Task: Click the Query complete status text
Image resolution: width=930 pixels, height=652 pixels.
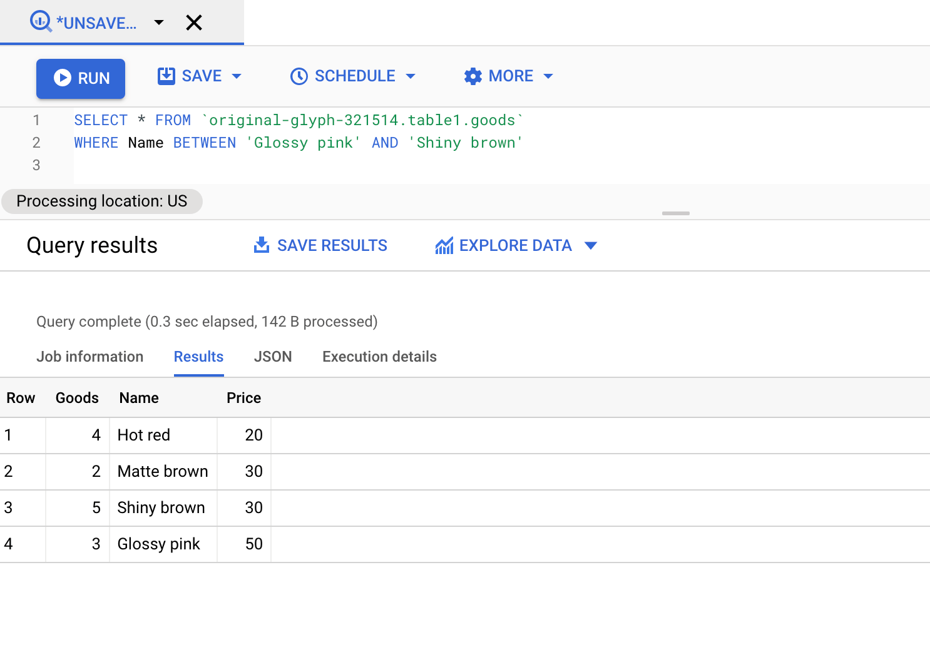Action: [207, 322]
